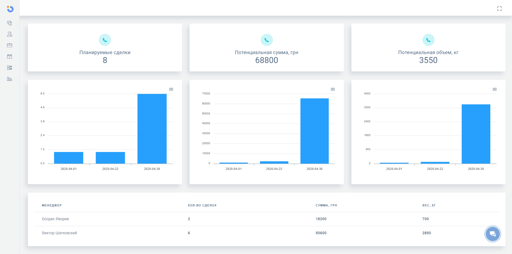
Task: Open the calendar from the sidebar
Action: point(9,57)
